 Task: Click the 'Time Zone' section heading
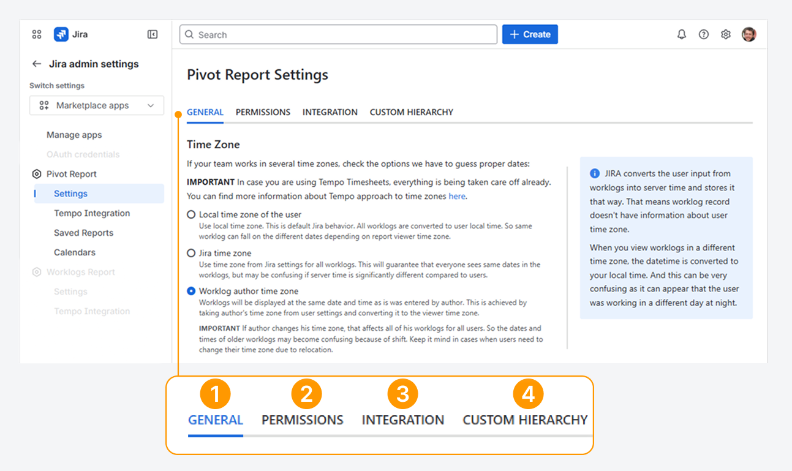point(213,145)
